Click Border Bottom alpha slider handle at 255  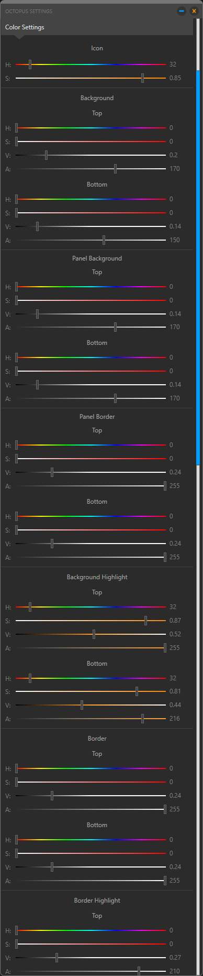click(x=165, y=881)
